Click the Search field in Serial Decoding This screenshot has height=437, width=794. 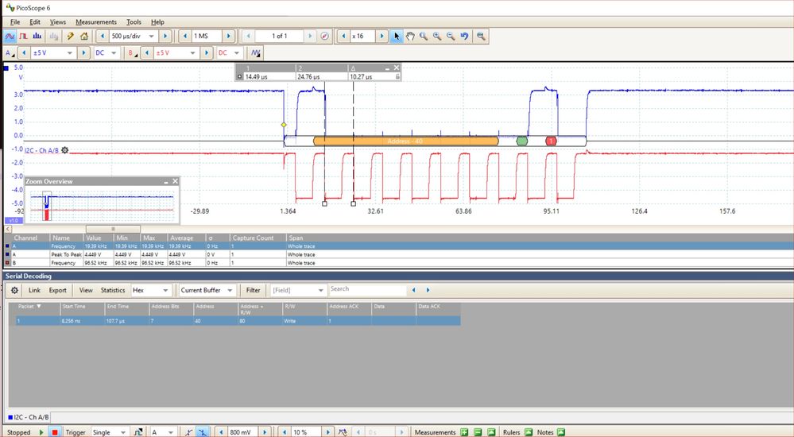[x=367, y=290]
